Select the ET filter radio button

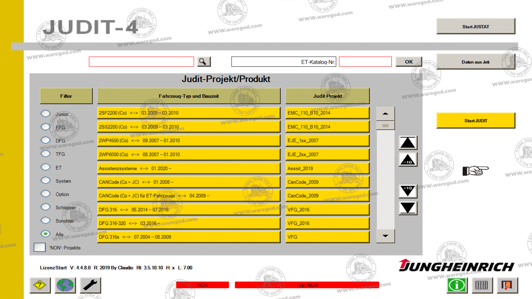(45, 167)
